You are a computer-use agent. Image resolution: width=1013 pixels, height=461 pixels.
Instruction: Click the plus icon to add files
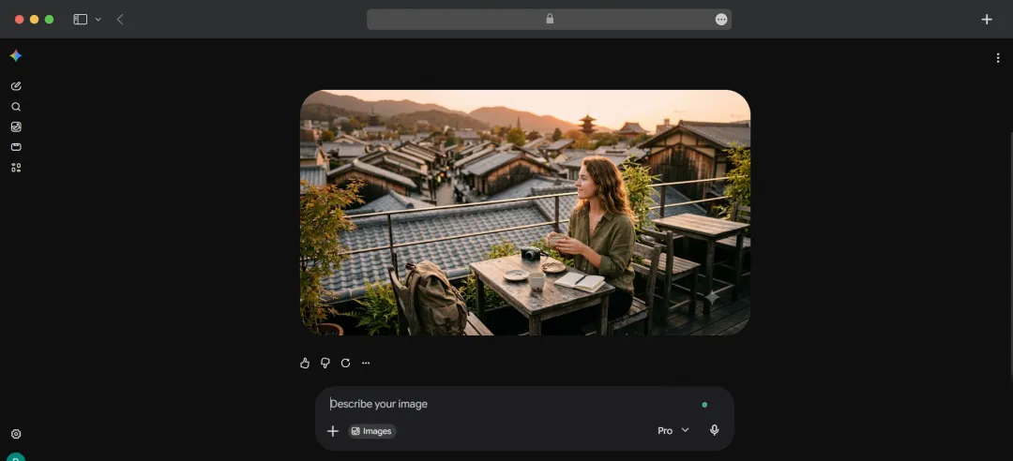tap(333, 431)
